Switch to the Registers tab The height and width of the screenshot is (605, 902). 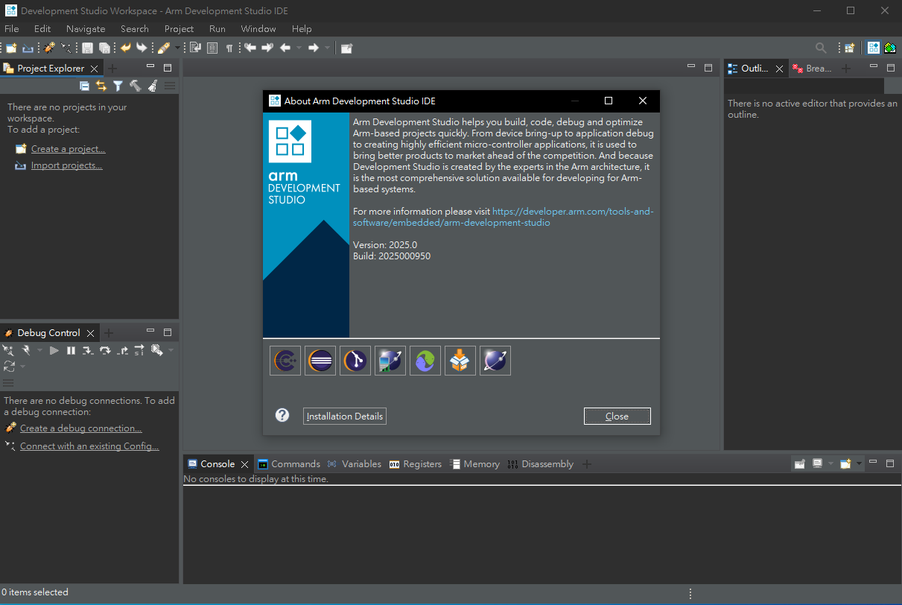[416, 464]
